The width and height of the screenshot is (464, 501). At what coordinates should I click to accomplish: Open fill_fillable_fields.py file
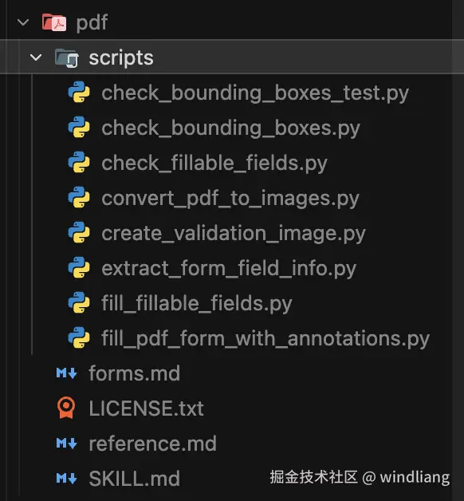[197, 304]
